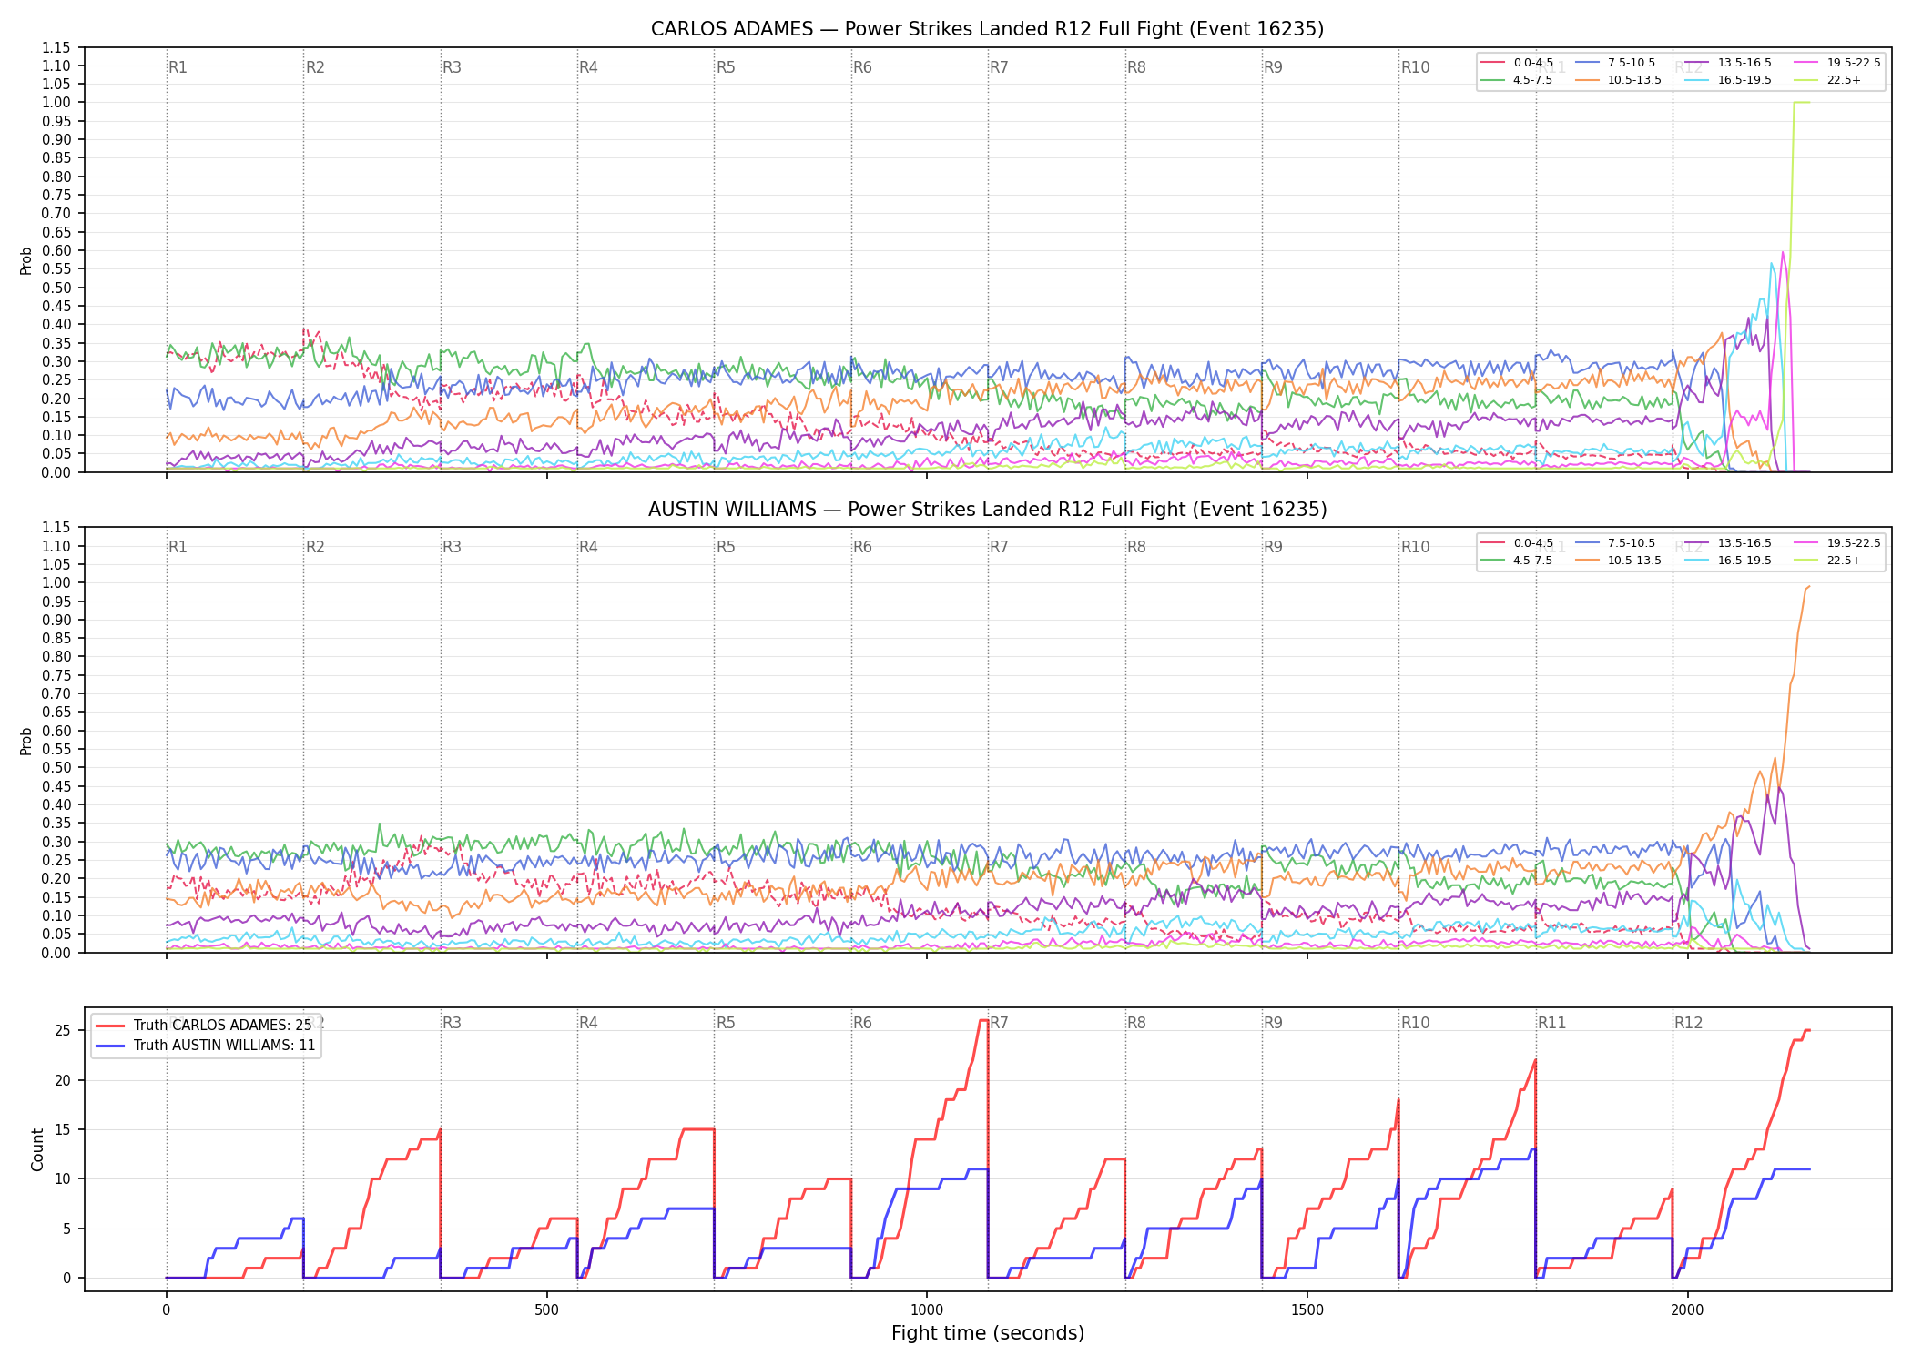Screen dimensions: 1912x1365
Task: Click the 22.5+ legend entry in Carlos Adames chart
Action: (1827, 80)
